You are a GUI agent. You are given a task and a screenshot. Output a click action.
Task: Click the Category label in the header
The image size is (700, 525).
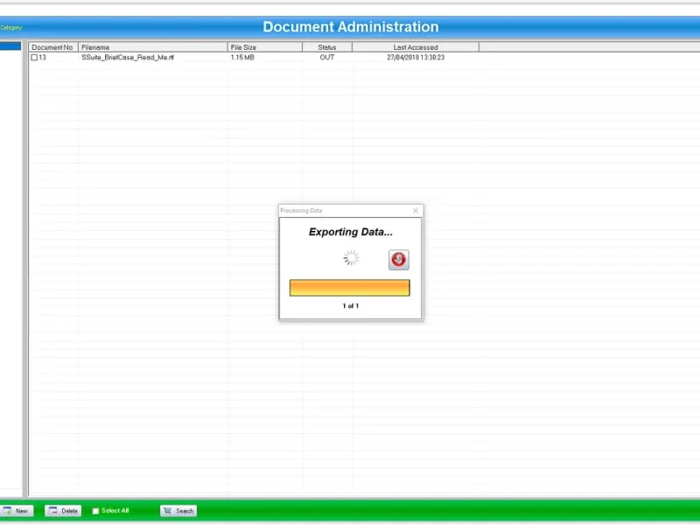(11, 28)
